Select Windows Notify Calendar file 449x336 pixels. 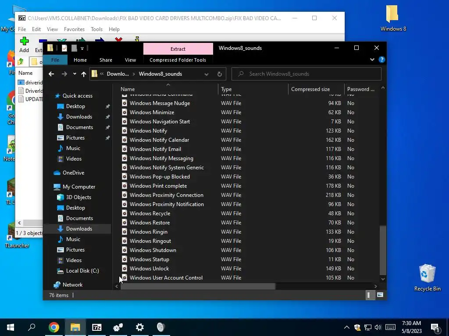coord(159,140)
